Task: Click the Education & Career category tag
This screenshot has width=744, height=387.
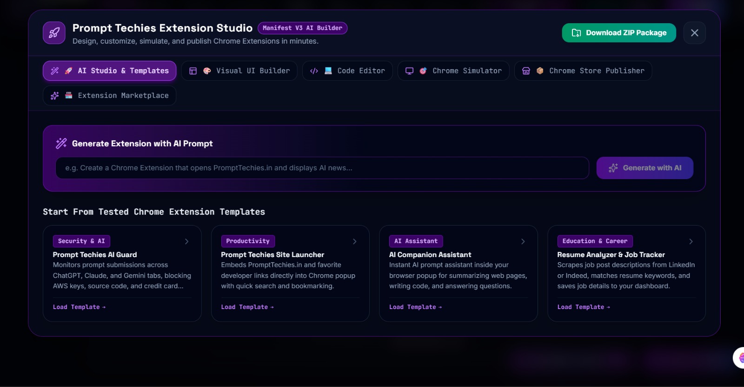Action: click(x=595, y=241)
